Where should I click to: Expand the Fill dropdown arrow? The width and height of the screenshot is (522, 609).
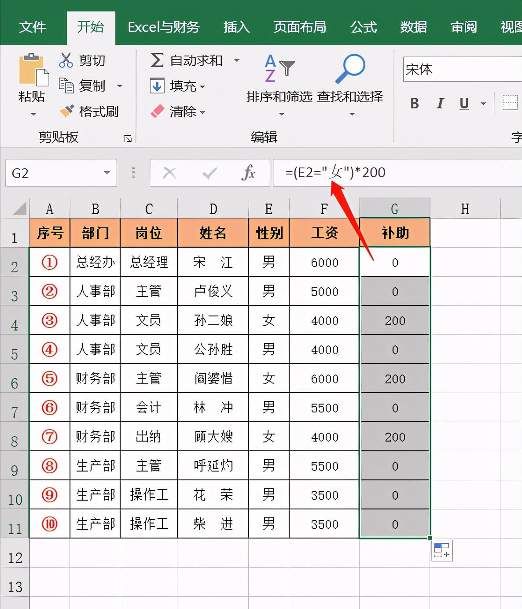pos(202,87)
